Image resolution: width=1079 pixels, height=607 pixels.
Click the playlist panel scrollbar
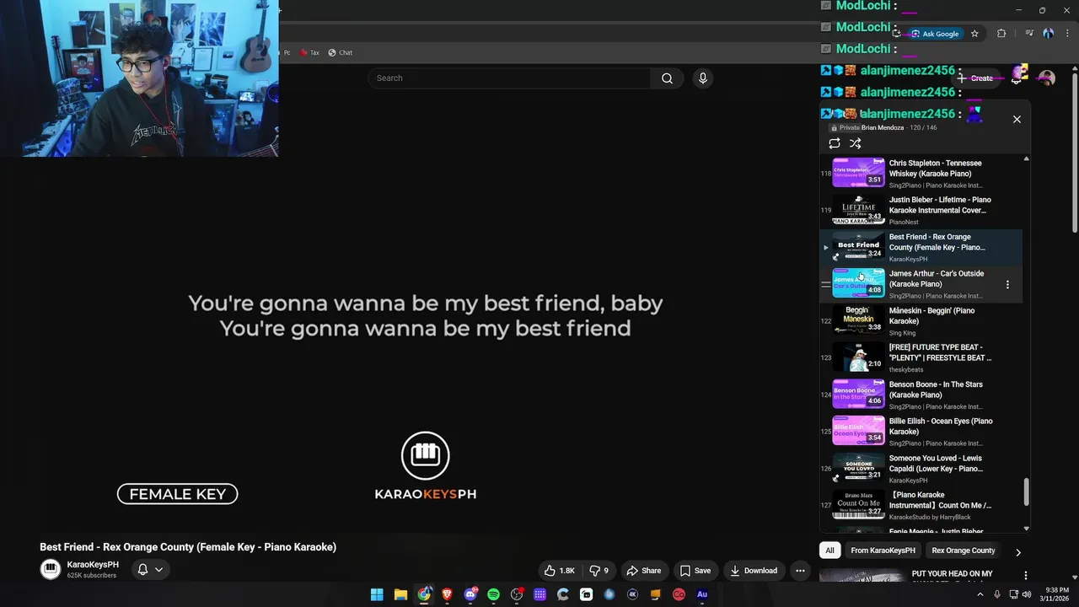1026,492
